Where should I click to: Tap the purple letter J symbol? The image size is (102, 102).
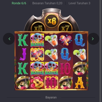(23, 54)
